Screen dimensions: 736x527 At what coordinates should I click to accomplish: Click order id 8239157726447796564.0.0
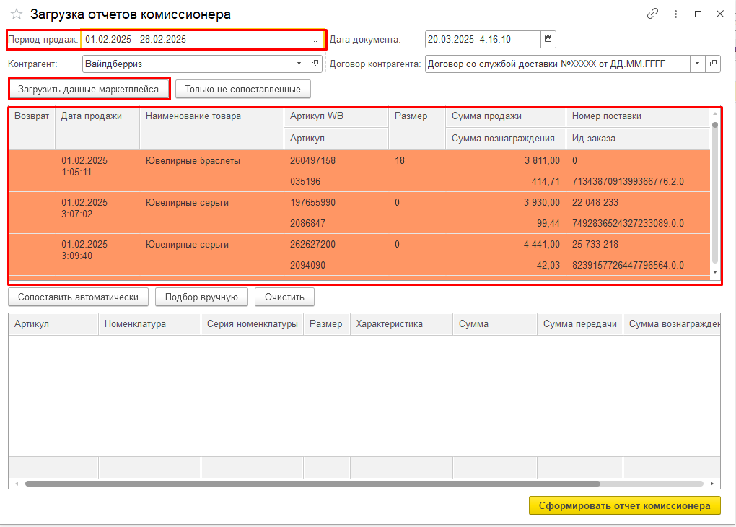[x=628, y=265]
